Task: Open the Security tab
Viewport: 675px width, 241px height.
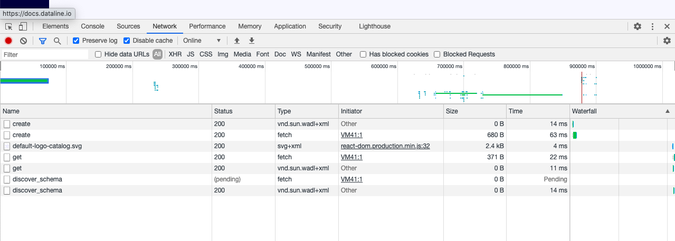Action: point(330,26)
